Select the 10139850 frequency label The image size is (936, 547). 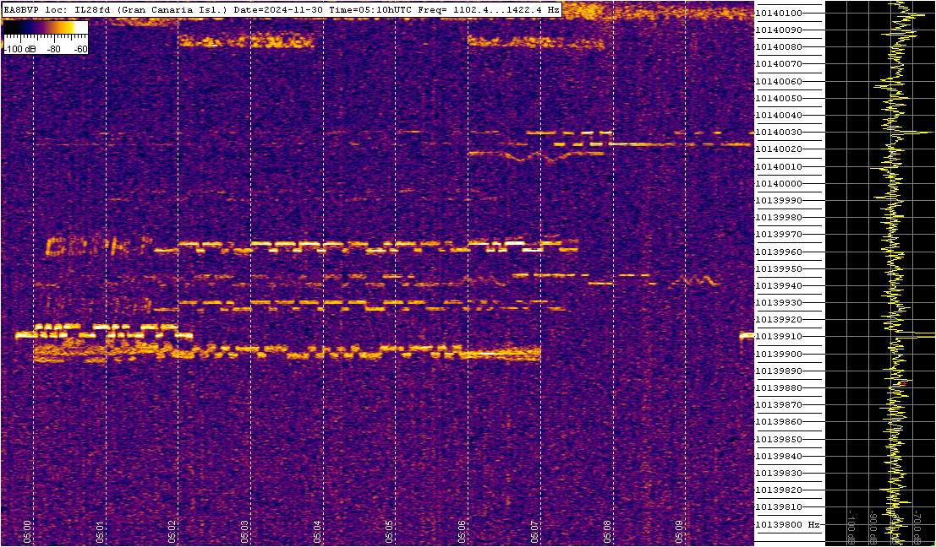pyautogui.click(x=779, y=439)
